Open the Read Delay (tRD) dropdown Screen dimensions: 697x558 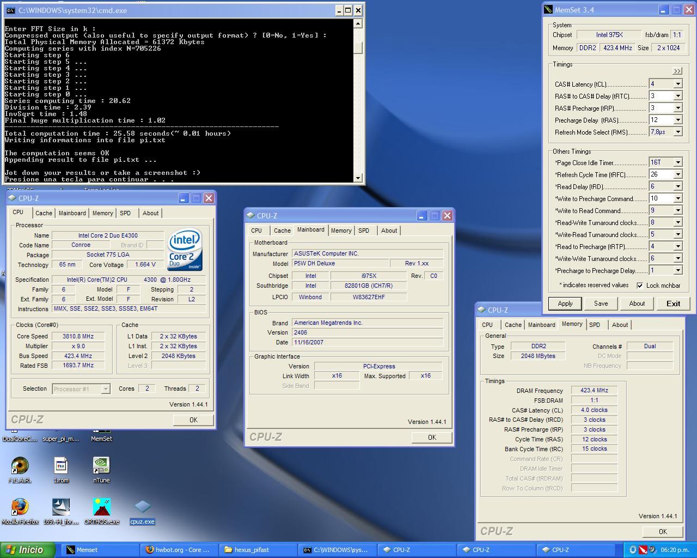pyautogui.click(x=678, y=186)
